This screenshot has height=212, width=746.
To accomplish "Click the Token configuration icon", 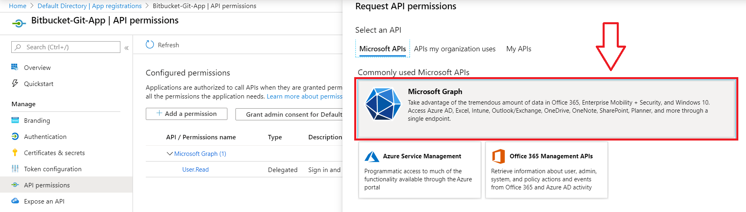I will point(15,168).
